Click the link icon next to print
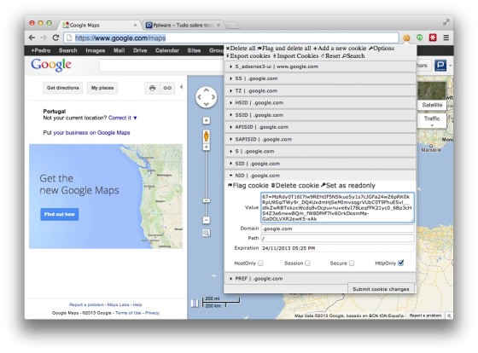The image size is (478, 353). coord(167,88)
